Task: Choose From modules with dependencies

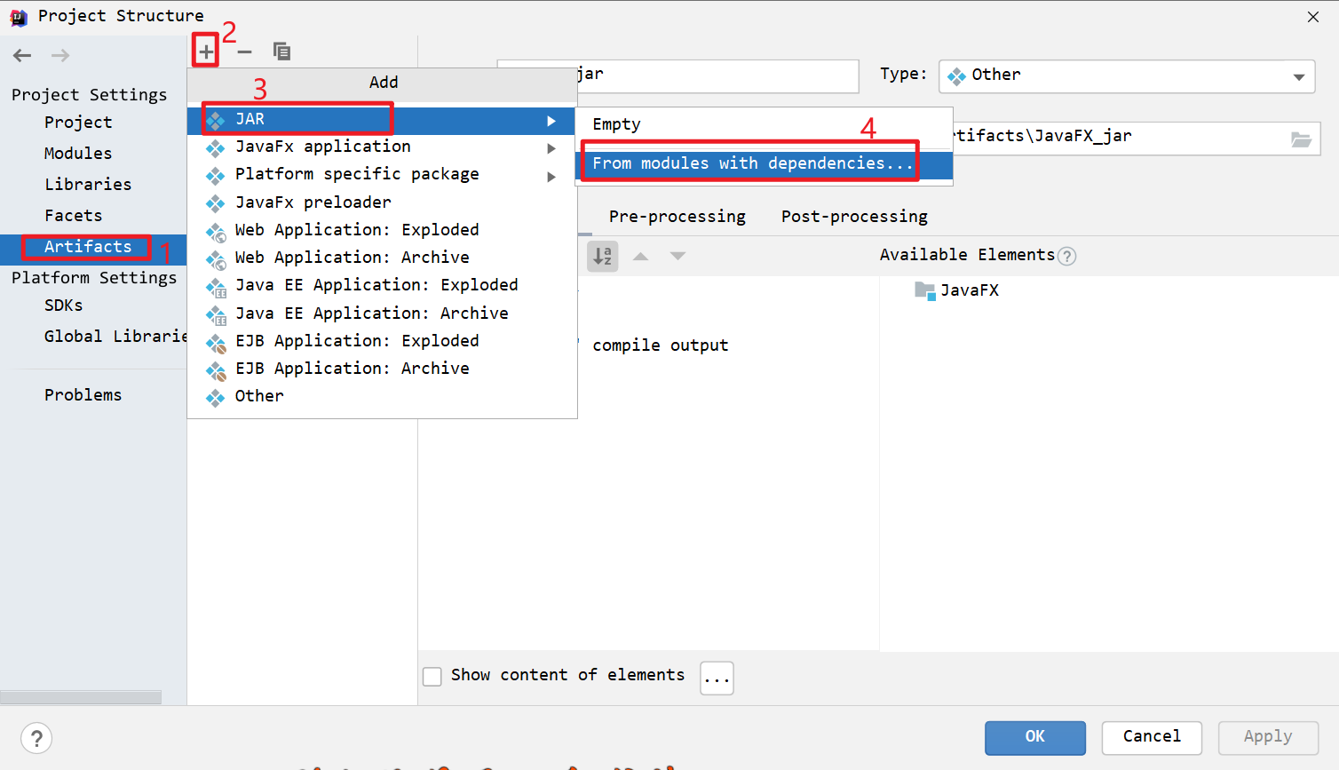Action: pyautogui.click(x=765, y=164)
